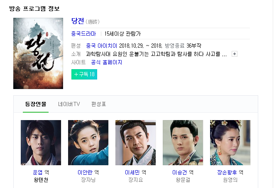Switch to the 네이버TV tab
The width and height of the screenshot is (274, 188).
tap(69, 104)
